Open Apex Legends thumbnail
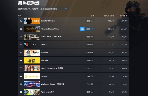Screen dimensions: 148x96 point(32,92)
